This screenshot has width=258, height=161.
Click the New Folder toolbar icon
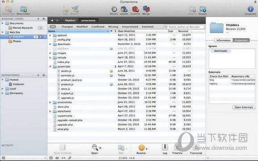tap(24, 9)
